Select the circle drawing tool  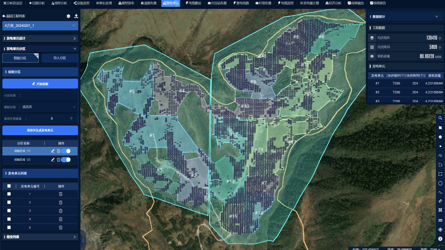pos(440,183)
